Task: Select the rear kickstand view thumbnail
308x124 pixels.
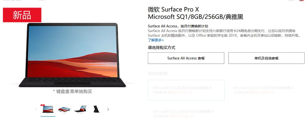Action: coord(96,109)
